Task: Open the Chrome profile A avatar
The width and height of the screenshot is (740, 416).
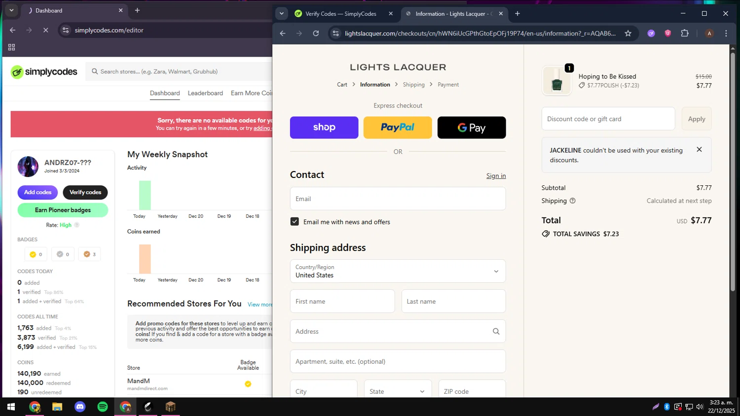Action: (x=709, y=34)
